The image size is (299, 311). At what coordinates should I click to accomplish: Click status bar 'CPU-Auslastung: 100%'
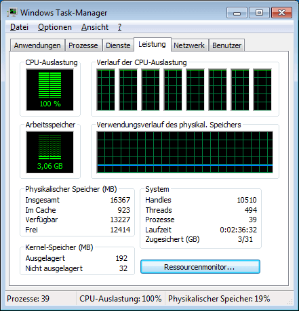coord(121,299)
